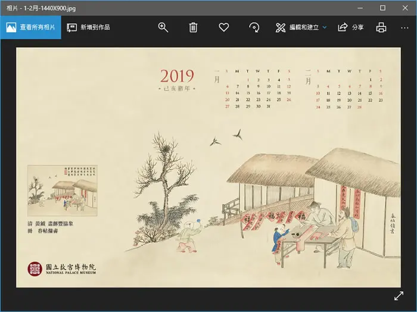
Task: Click the National Palace Museum logo
Action: click(62, 269)
